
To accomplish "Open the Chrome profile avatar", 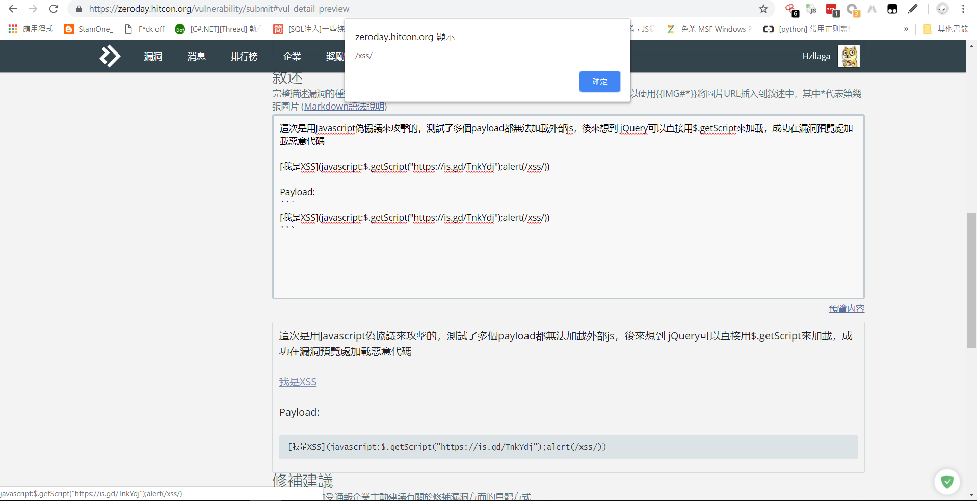I will pos(942,9).
